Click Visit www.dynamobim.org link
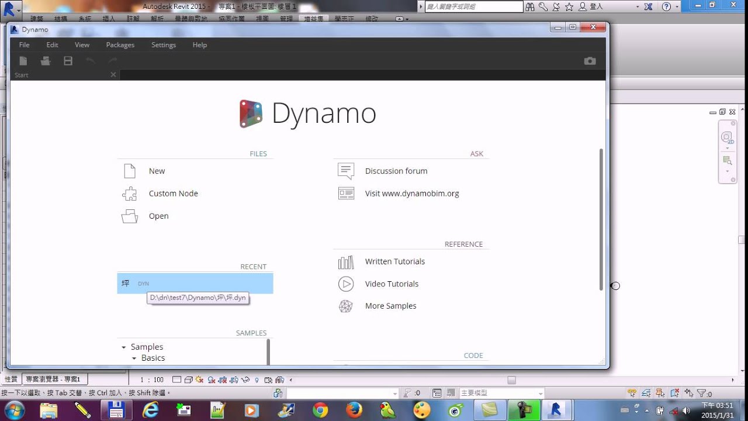This screenshot has width=748, height=421. coord(412,194)
